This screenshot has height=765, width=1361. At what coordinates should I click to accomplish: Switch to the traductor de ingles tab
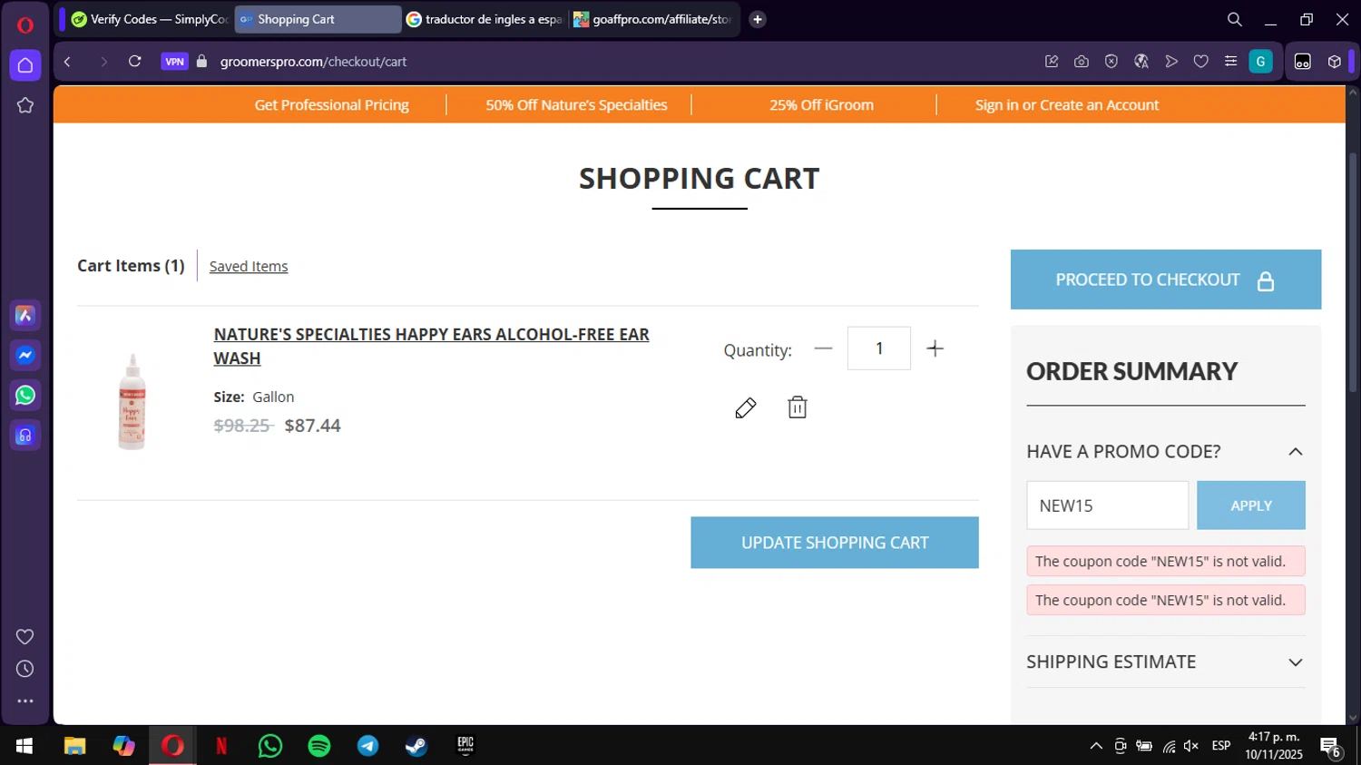tap(485, 19)
